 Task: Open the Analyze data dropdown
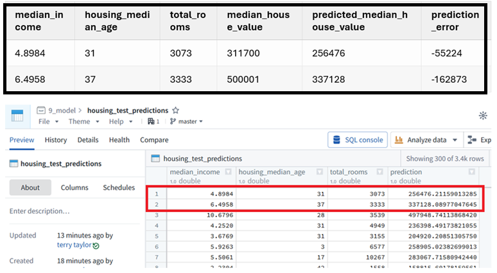(426, 140)
